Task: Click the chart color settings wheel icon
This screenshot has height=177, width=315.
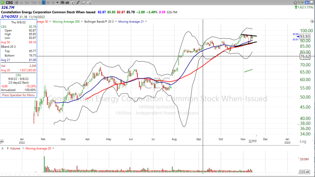Action: tap(312, 21)
